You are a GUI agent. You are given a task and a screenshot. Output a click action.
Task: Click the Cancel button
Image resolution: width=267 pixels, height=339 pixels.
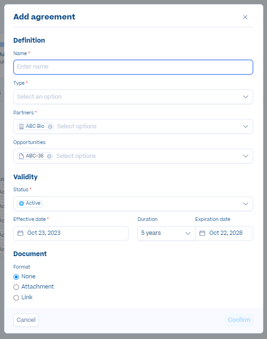(26, 320)
